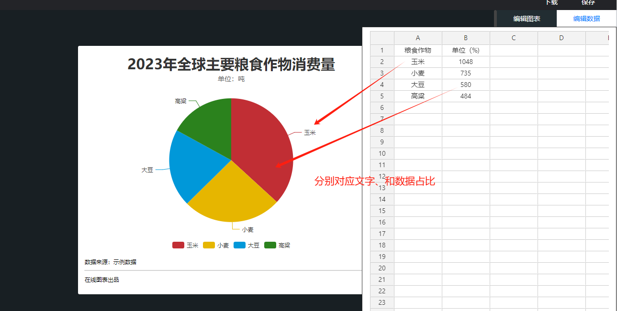The image size is (617, 311).
Task: Select the cell with value 580
Action: click(x=466, y=85)
